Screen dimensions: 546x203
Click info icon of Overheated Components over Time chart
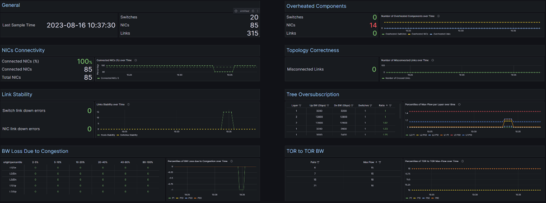click(438, 16)
